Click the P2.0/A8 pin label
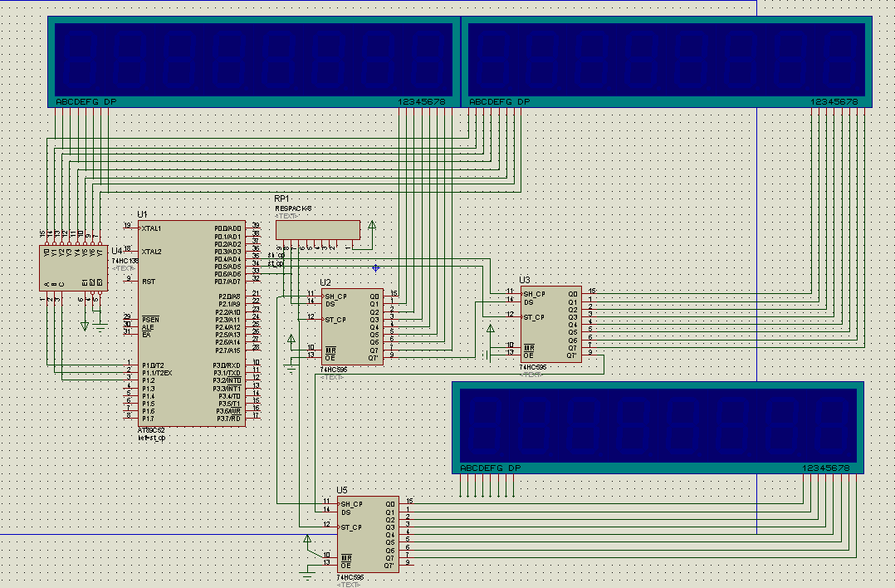Screen dimensions: 895x588 229,296
